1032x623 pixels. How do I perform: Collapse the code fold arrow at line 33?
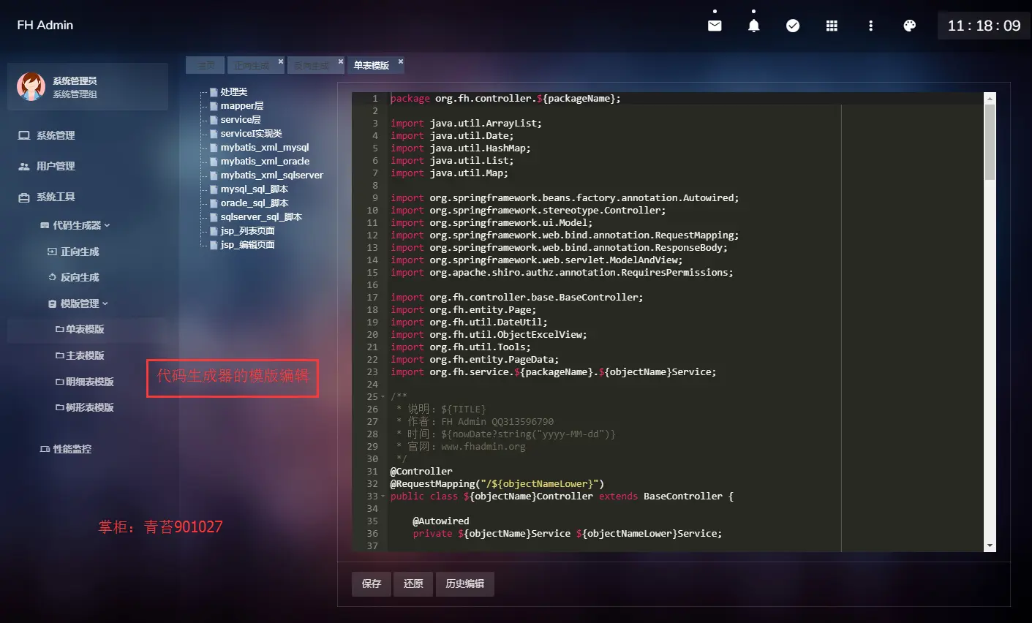pos(383,496)
